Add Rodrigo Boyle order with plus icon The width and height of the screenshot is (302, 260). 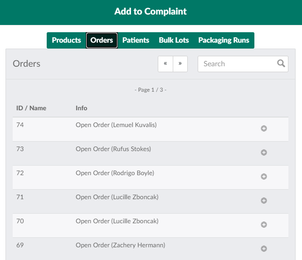tap(264, 177)
